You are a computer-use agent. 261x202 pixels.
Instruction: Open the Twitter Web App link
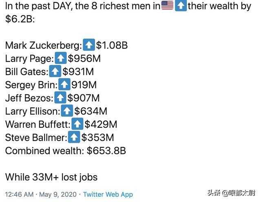click(108, 194)
